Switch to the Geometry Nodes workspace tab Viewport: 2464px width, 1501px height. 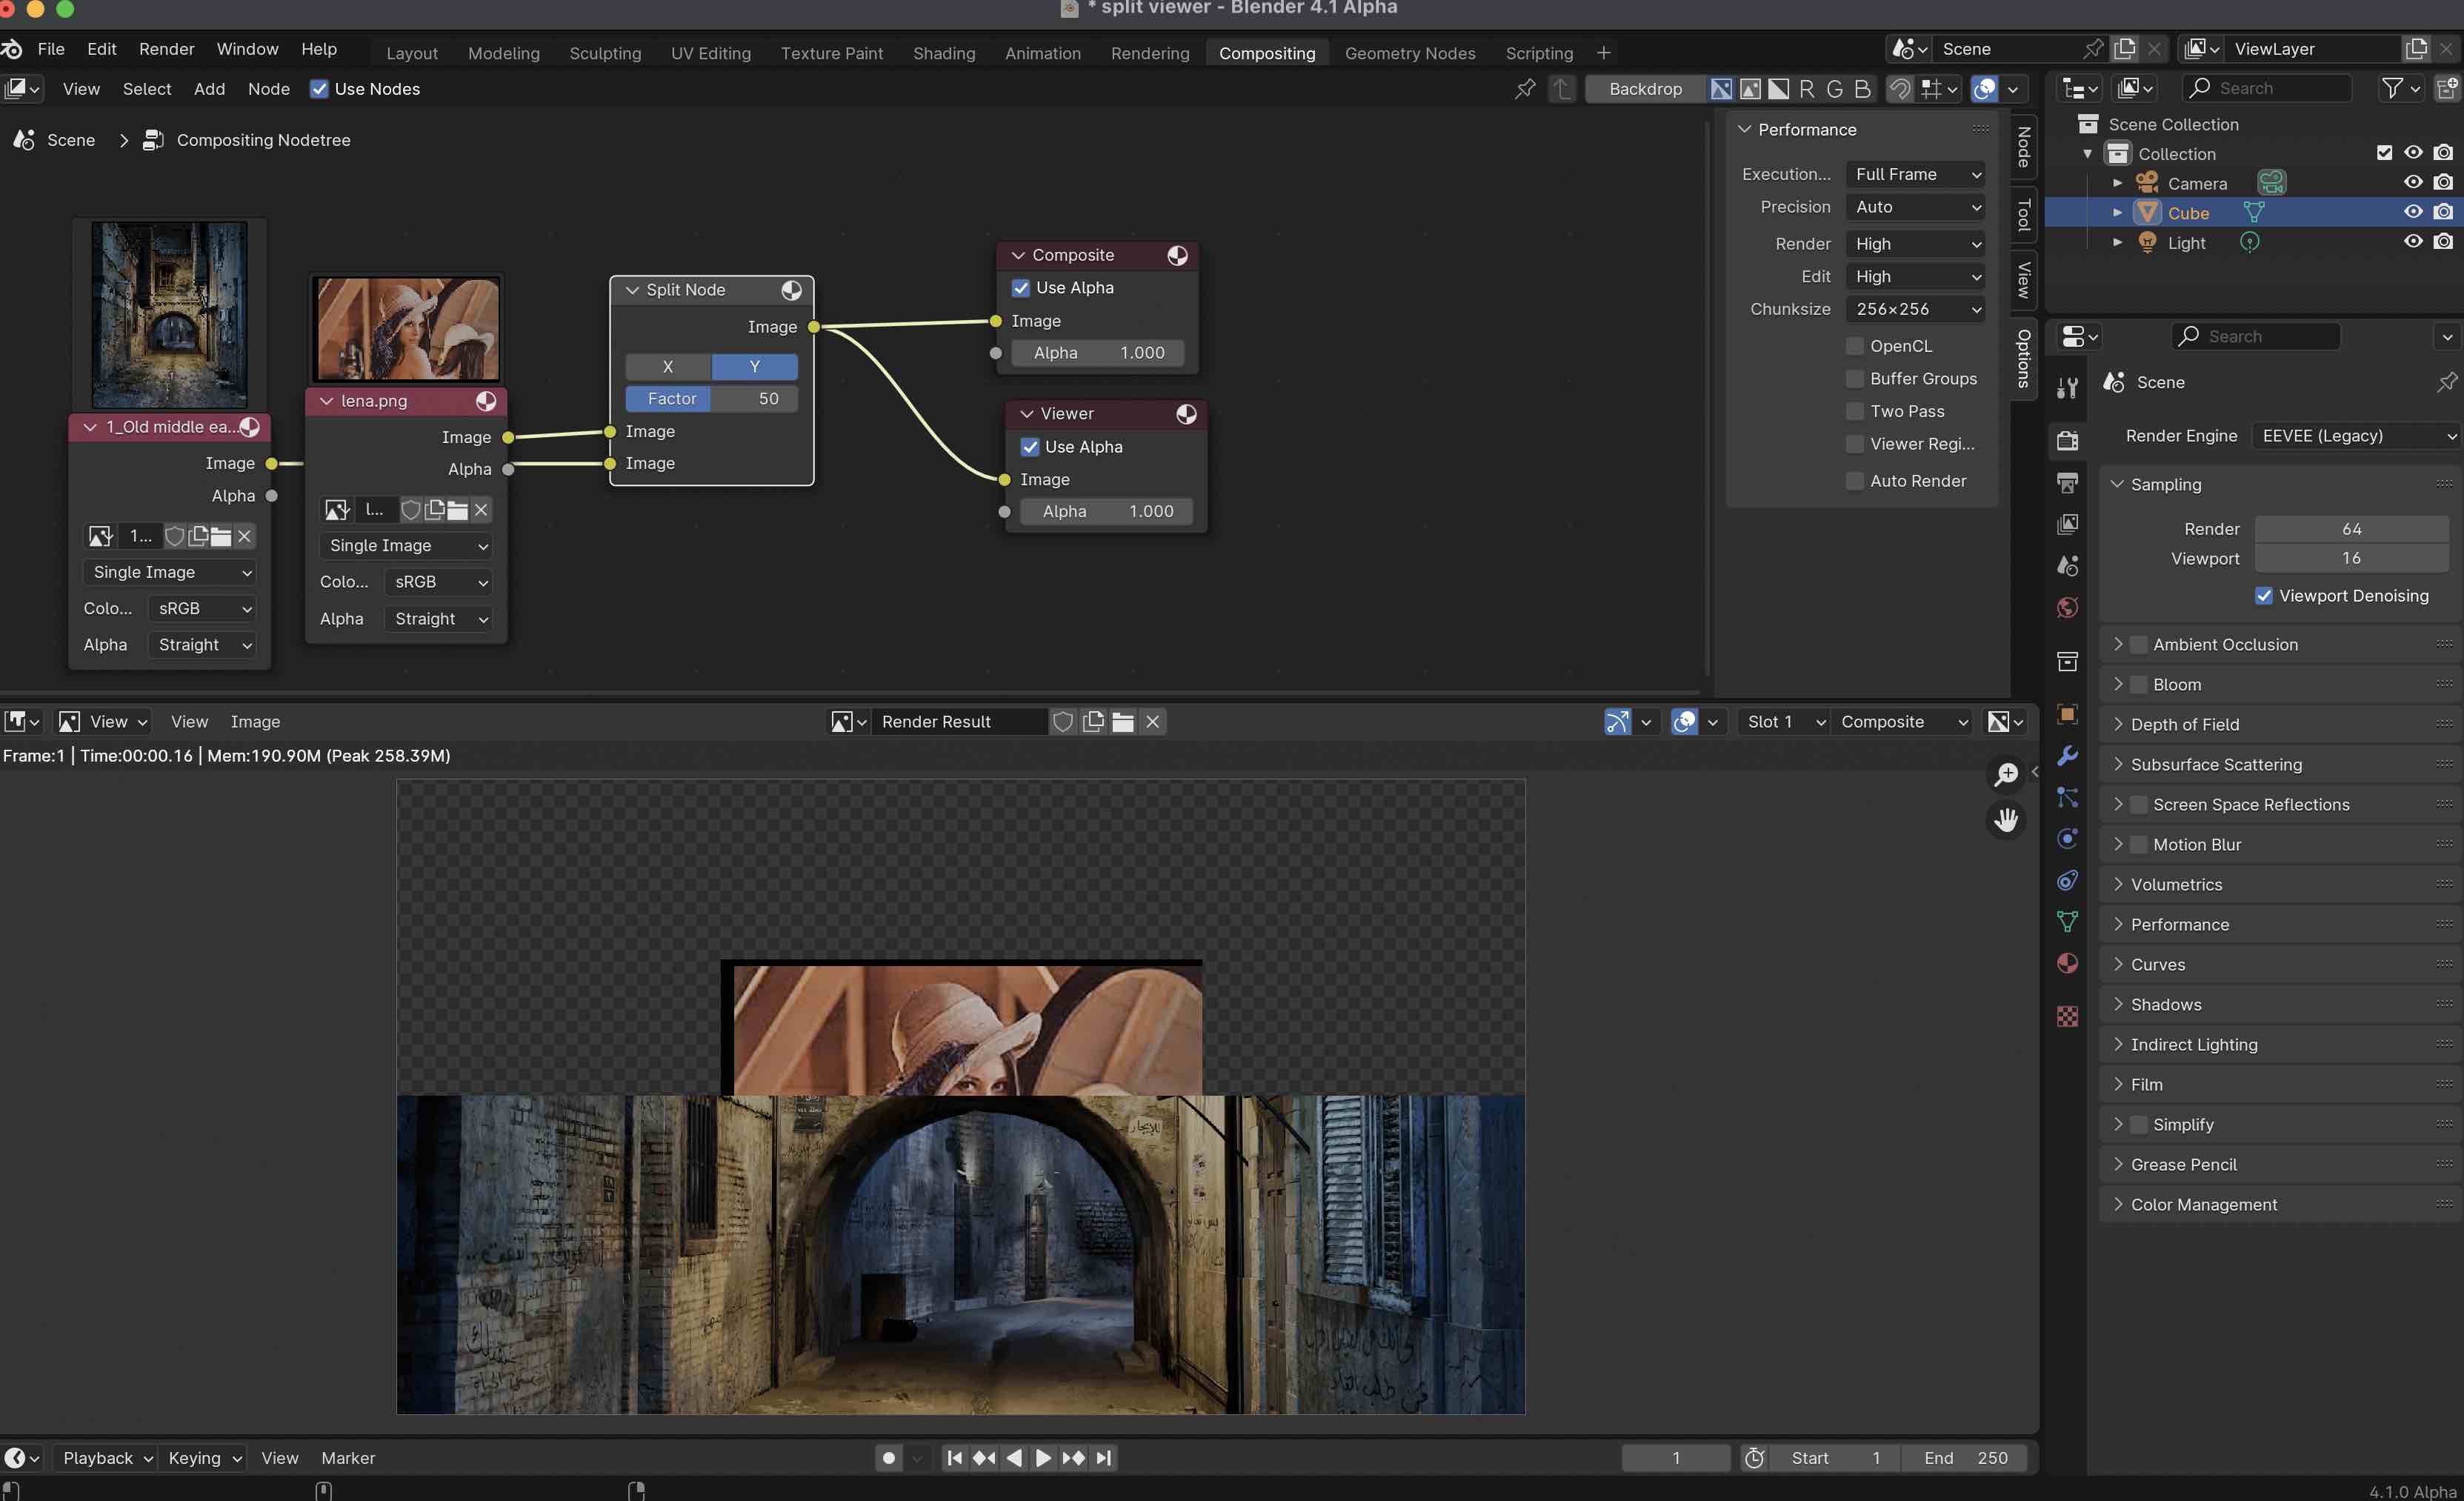[1409, 53]
